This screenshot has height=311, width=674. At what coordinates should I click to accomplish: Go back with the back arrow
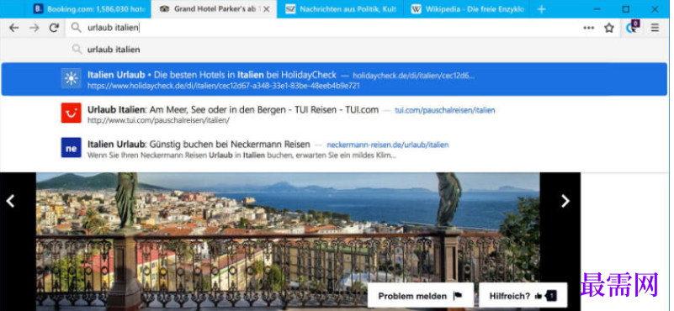[13, 28]
